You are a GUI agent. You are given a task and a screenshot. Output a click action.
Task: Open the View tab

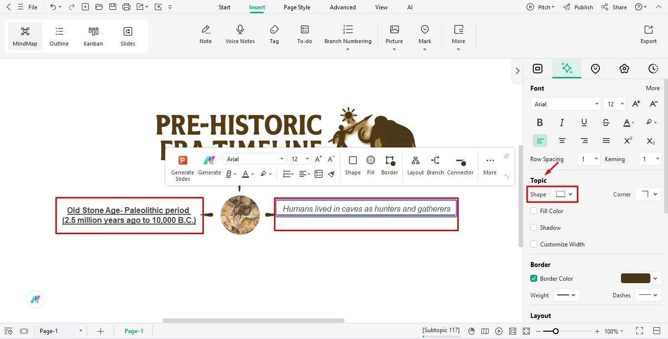click(x=381, y=7)
